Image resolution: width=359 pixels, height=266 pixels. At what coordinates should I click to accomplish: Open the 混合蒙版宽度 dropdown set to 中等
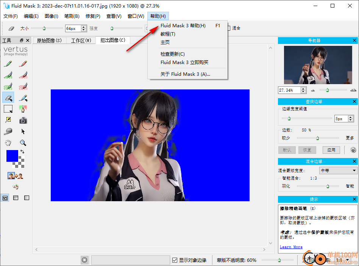pyautogui.click(x=338, y=171)
